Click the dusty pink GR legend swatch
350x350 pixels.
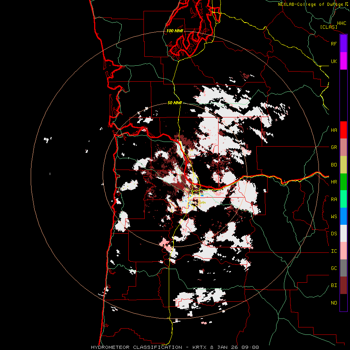[x=343, y=147]
